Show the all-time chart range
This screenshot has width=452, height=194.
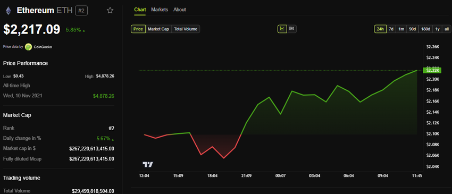pyautogui.click(x=446, y=29)
